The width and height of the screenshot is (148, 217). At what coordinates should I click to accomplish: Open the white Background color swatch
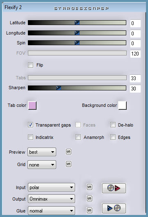(x=123, y=106)
